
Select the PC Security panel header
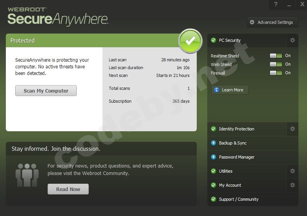[x=229, y=40]
